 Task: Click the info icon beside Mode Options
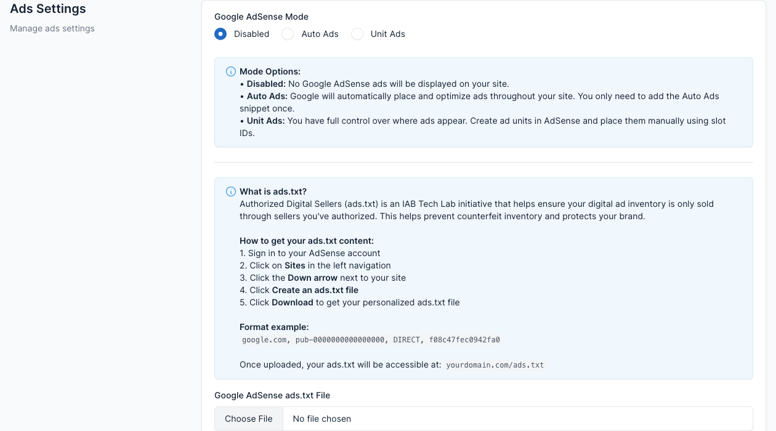pos(231,71)
